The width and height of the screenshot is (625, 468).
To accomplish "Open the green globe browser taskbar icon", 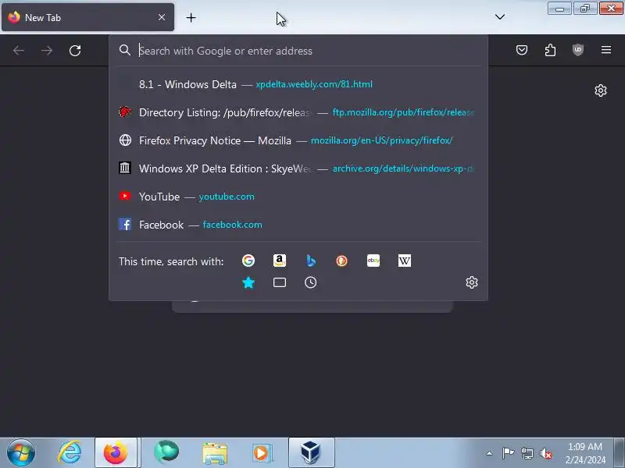I will coord(166,453).
